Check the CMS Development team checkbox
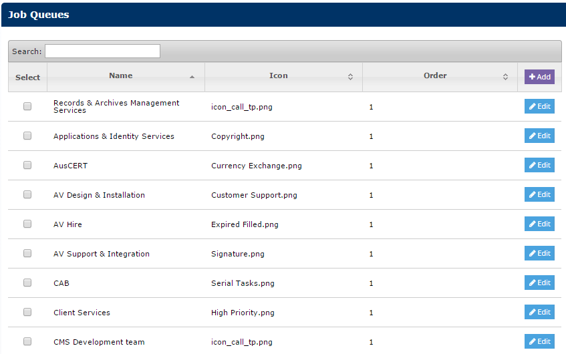 tap(27, 341)
